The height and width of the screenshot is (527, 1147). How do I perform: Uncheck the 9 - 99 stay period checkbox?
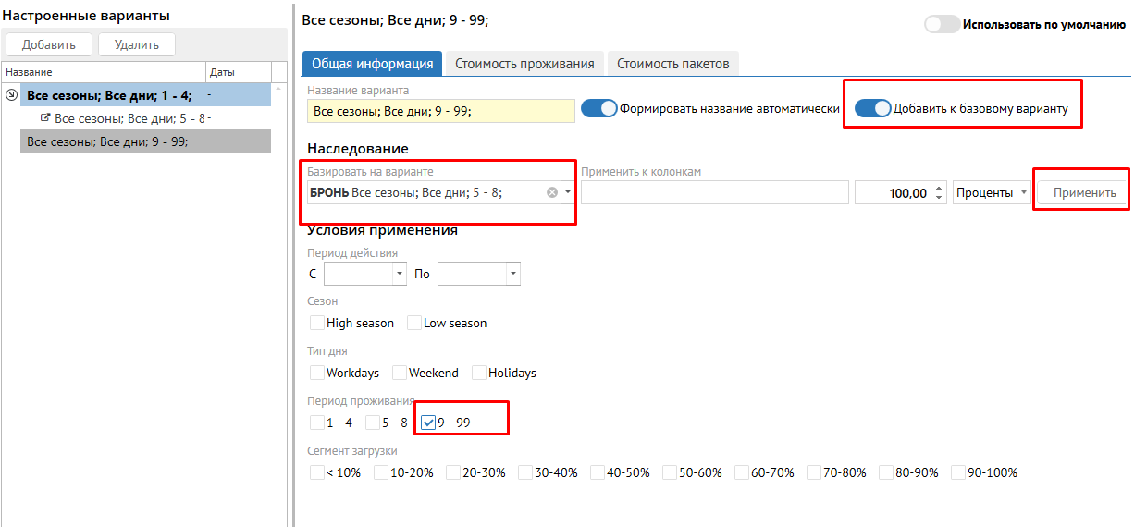[428, 423]
